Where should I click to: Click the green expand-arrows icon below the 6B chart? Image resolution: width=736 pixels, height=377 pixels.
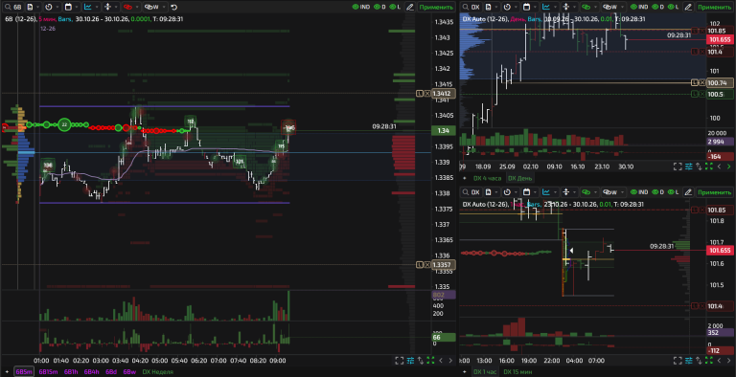coord(430,361)
